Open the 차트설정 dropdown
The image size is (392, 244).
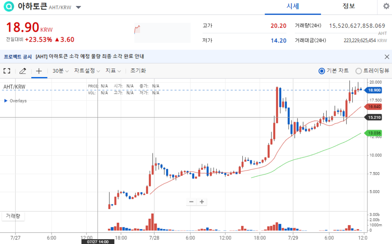click(x=87, y=71)
